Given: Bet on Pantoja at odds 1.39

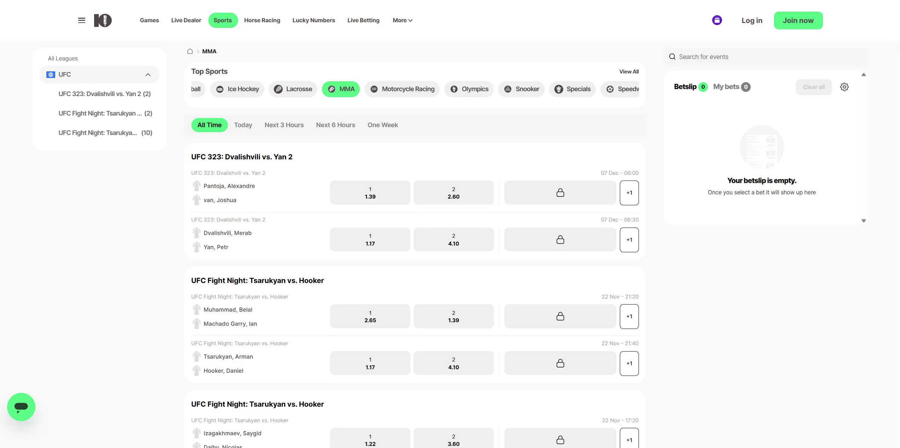Looking at the screenshot, I should click(x=370, y=193).
